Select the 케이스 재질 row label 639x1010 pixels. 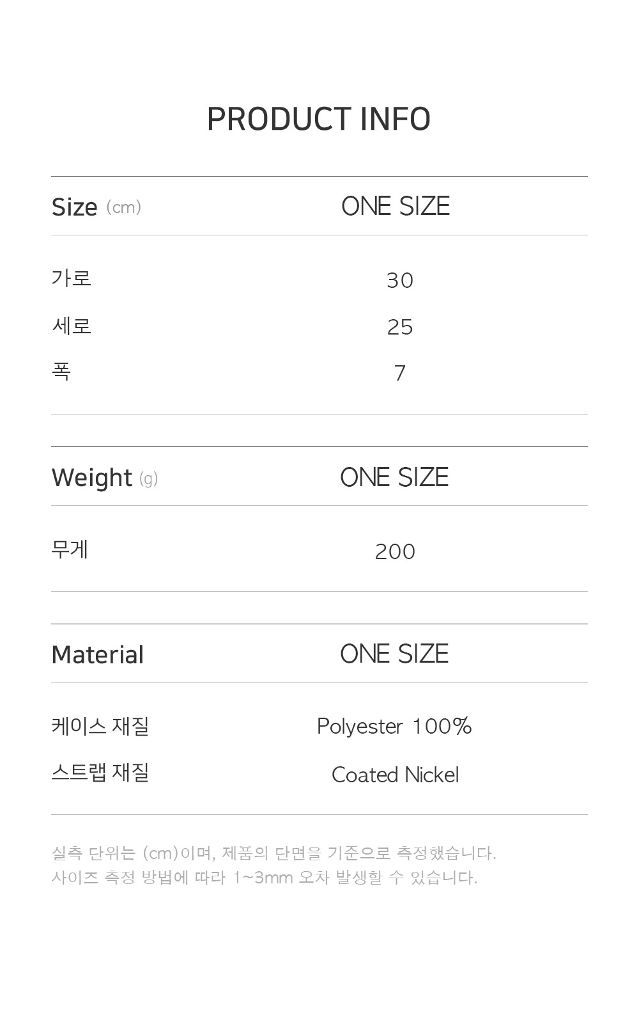point(100,727)
